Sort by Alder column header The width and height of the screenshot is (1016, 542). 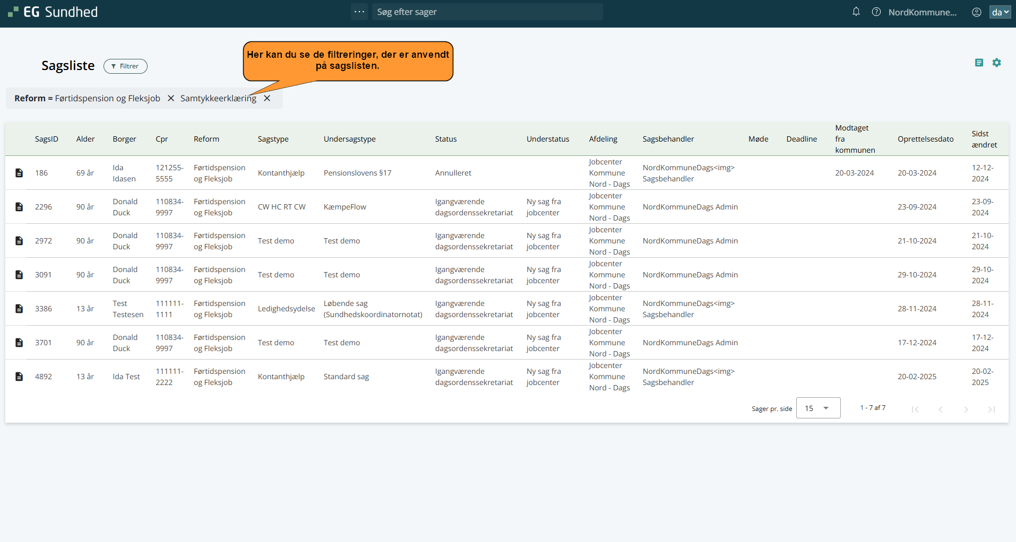85,139
